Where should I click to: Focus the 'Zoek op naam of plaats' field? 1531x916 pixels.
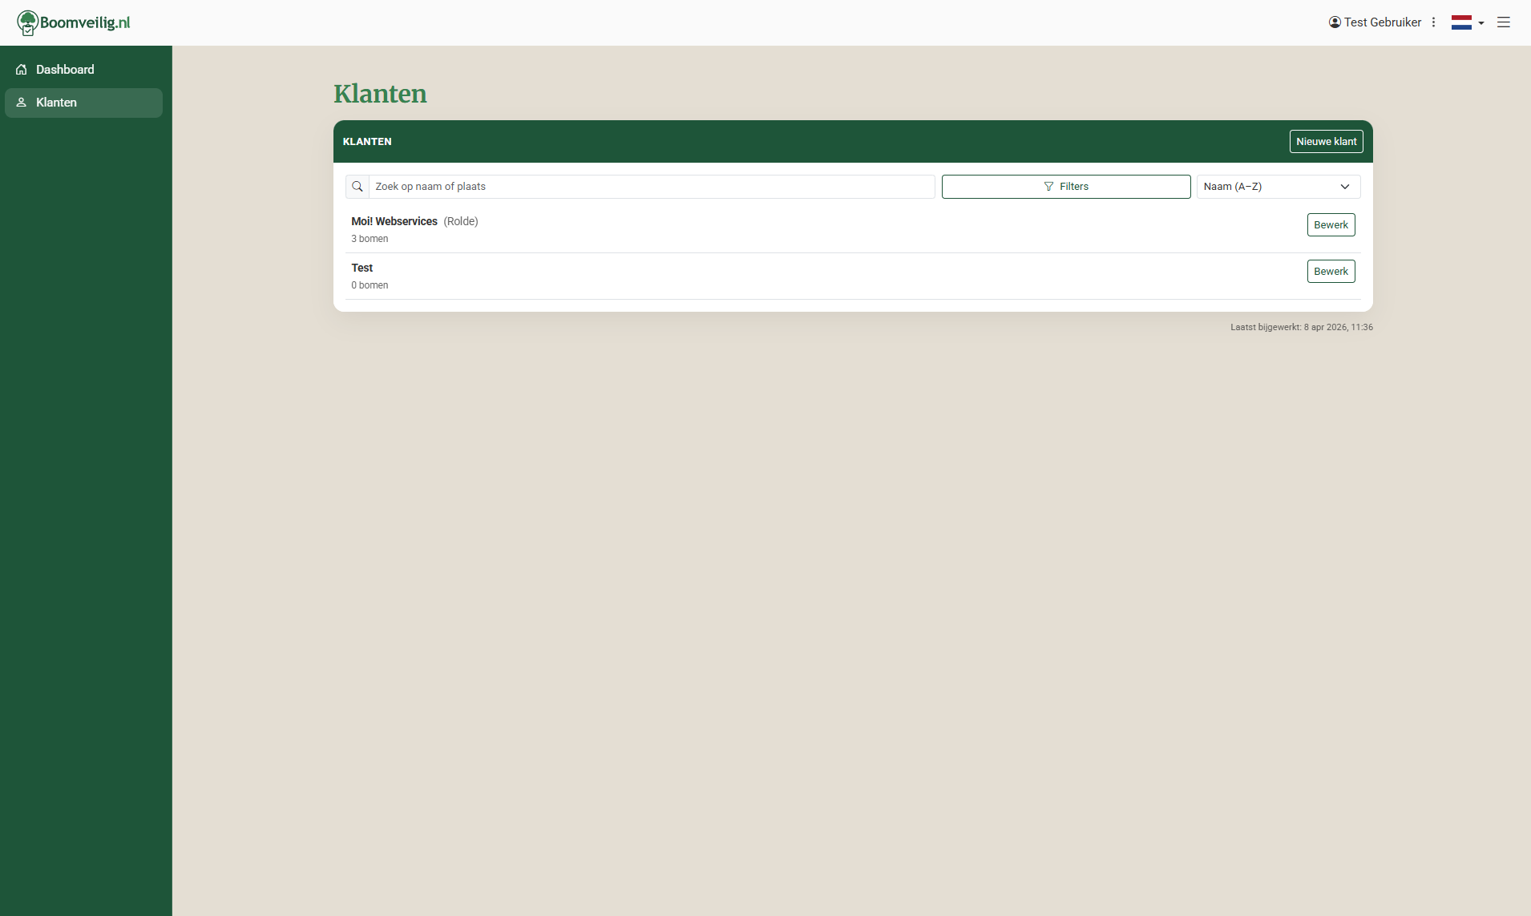(651, 187)
